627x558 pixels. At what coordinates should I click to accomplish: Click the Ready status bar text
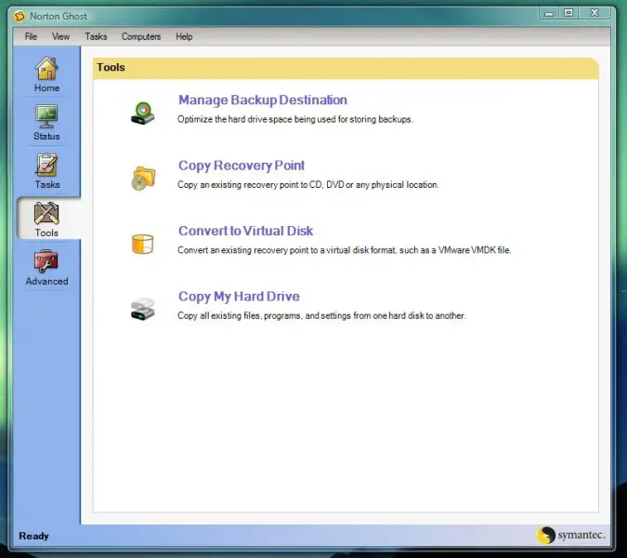(34, 536)
